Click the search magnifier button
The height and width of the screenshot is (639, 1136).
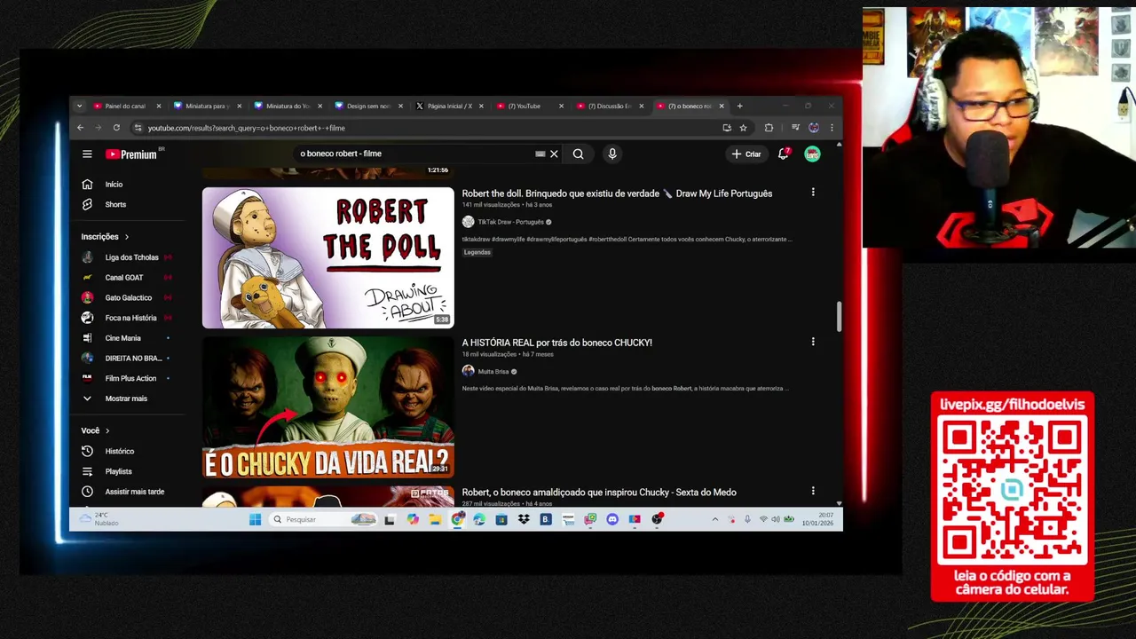point(578,154)
